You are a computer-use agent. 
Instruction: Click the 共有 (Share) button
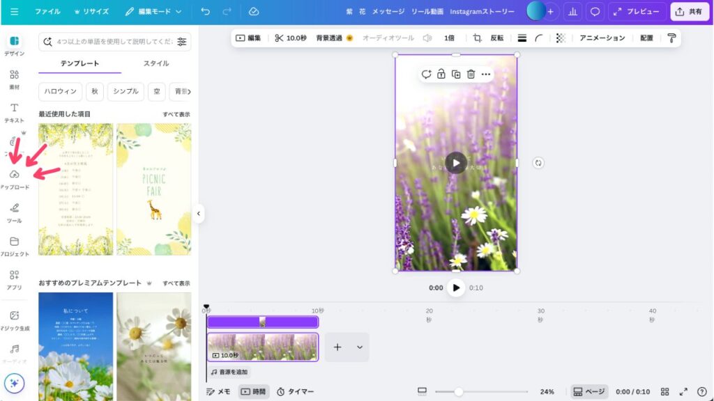689,11
